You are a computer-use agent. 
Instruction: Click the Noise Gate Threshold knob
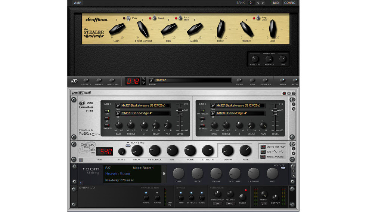click(217, 194)
